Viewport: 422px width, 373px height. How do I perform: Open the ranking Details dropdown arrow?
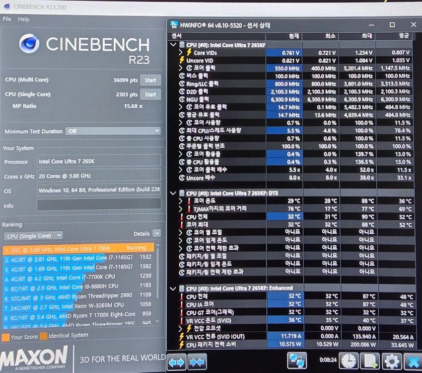coord(156,233)
